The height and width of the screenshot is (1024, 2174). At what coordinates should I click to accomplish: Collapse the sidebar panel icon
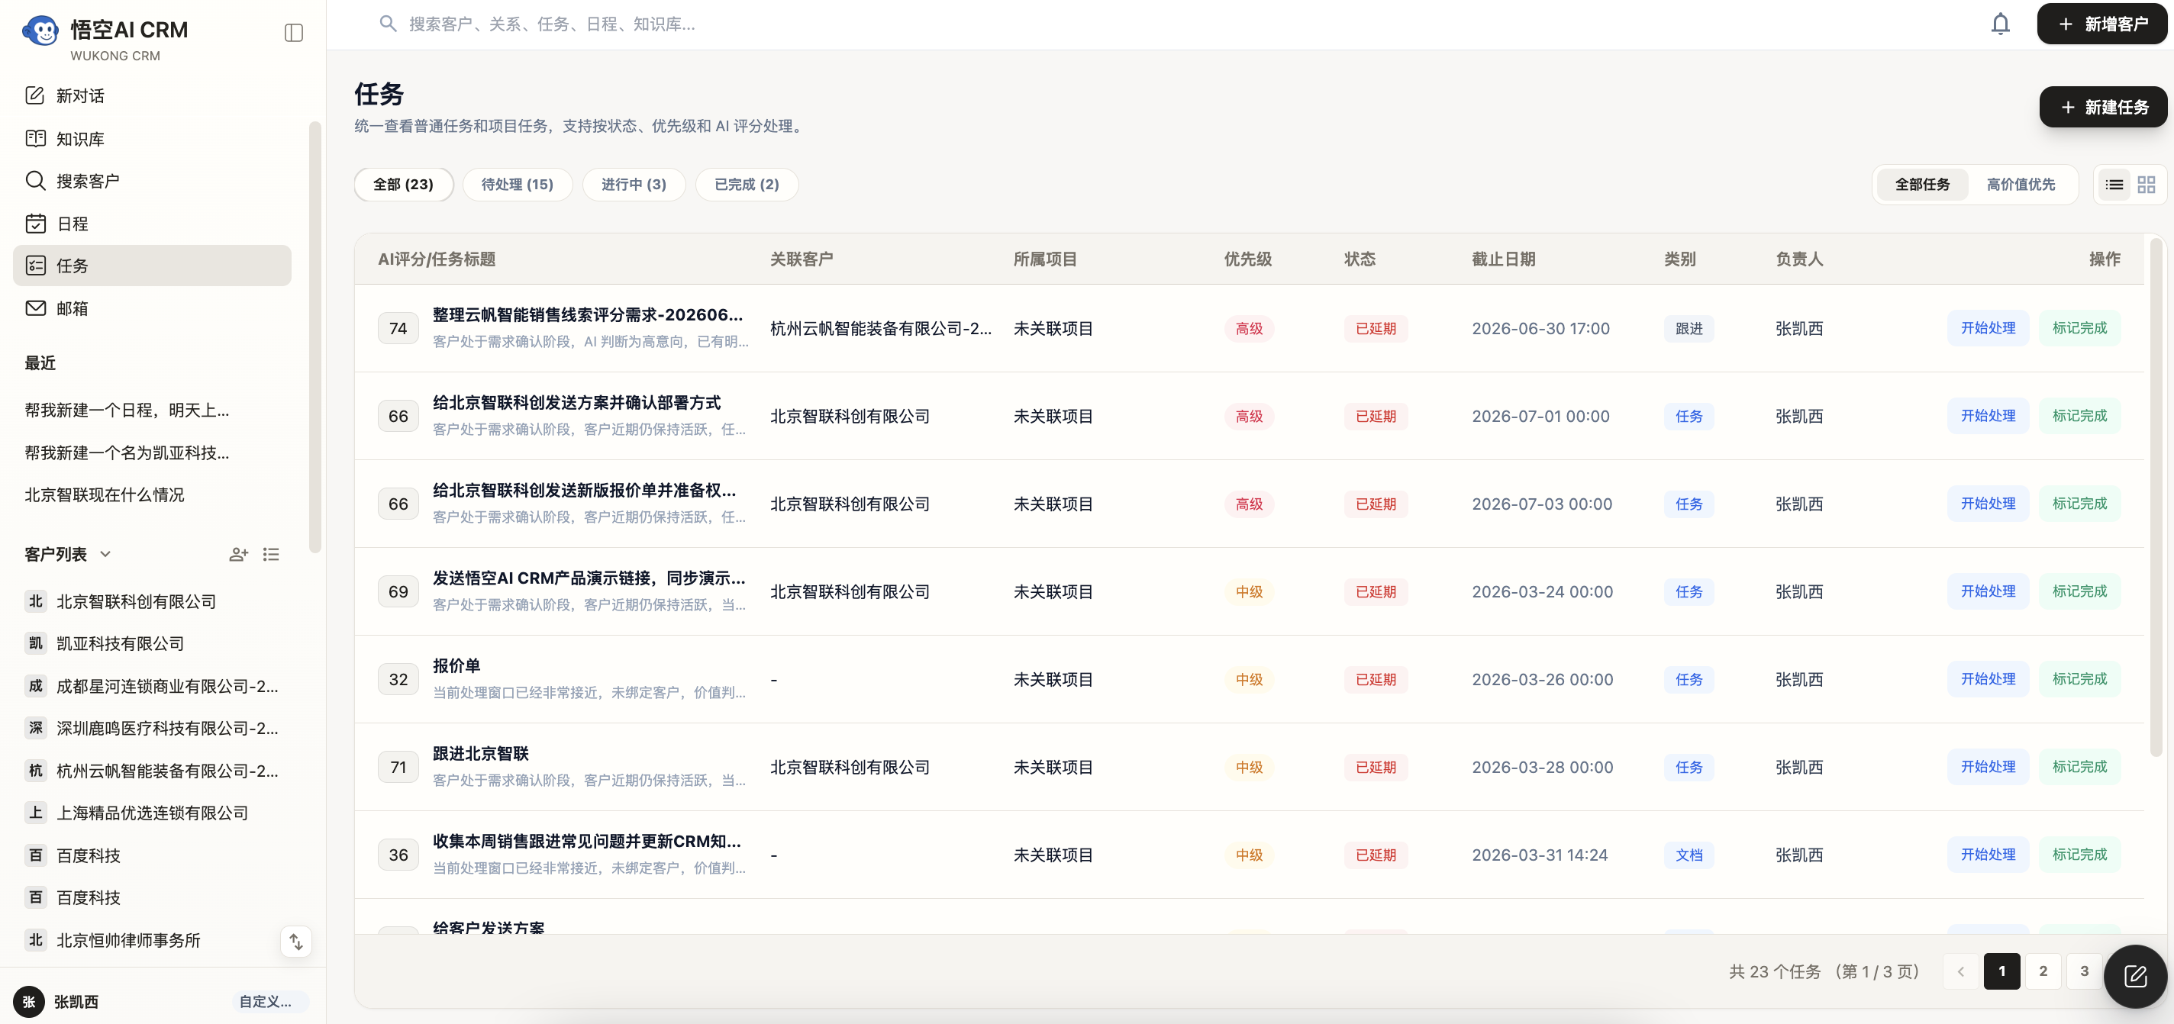click(294, 33)
